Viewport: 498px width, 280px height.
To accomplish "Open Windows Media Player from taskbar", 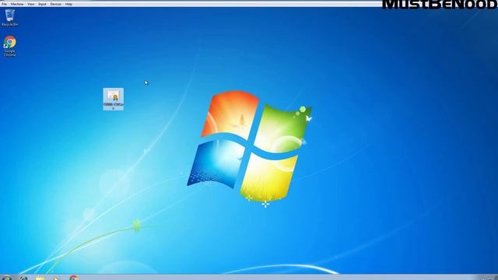I will (x=56, y=278).
